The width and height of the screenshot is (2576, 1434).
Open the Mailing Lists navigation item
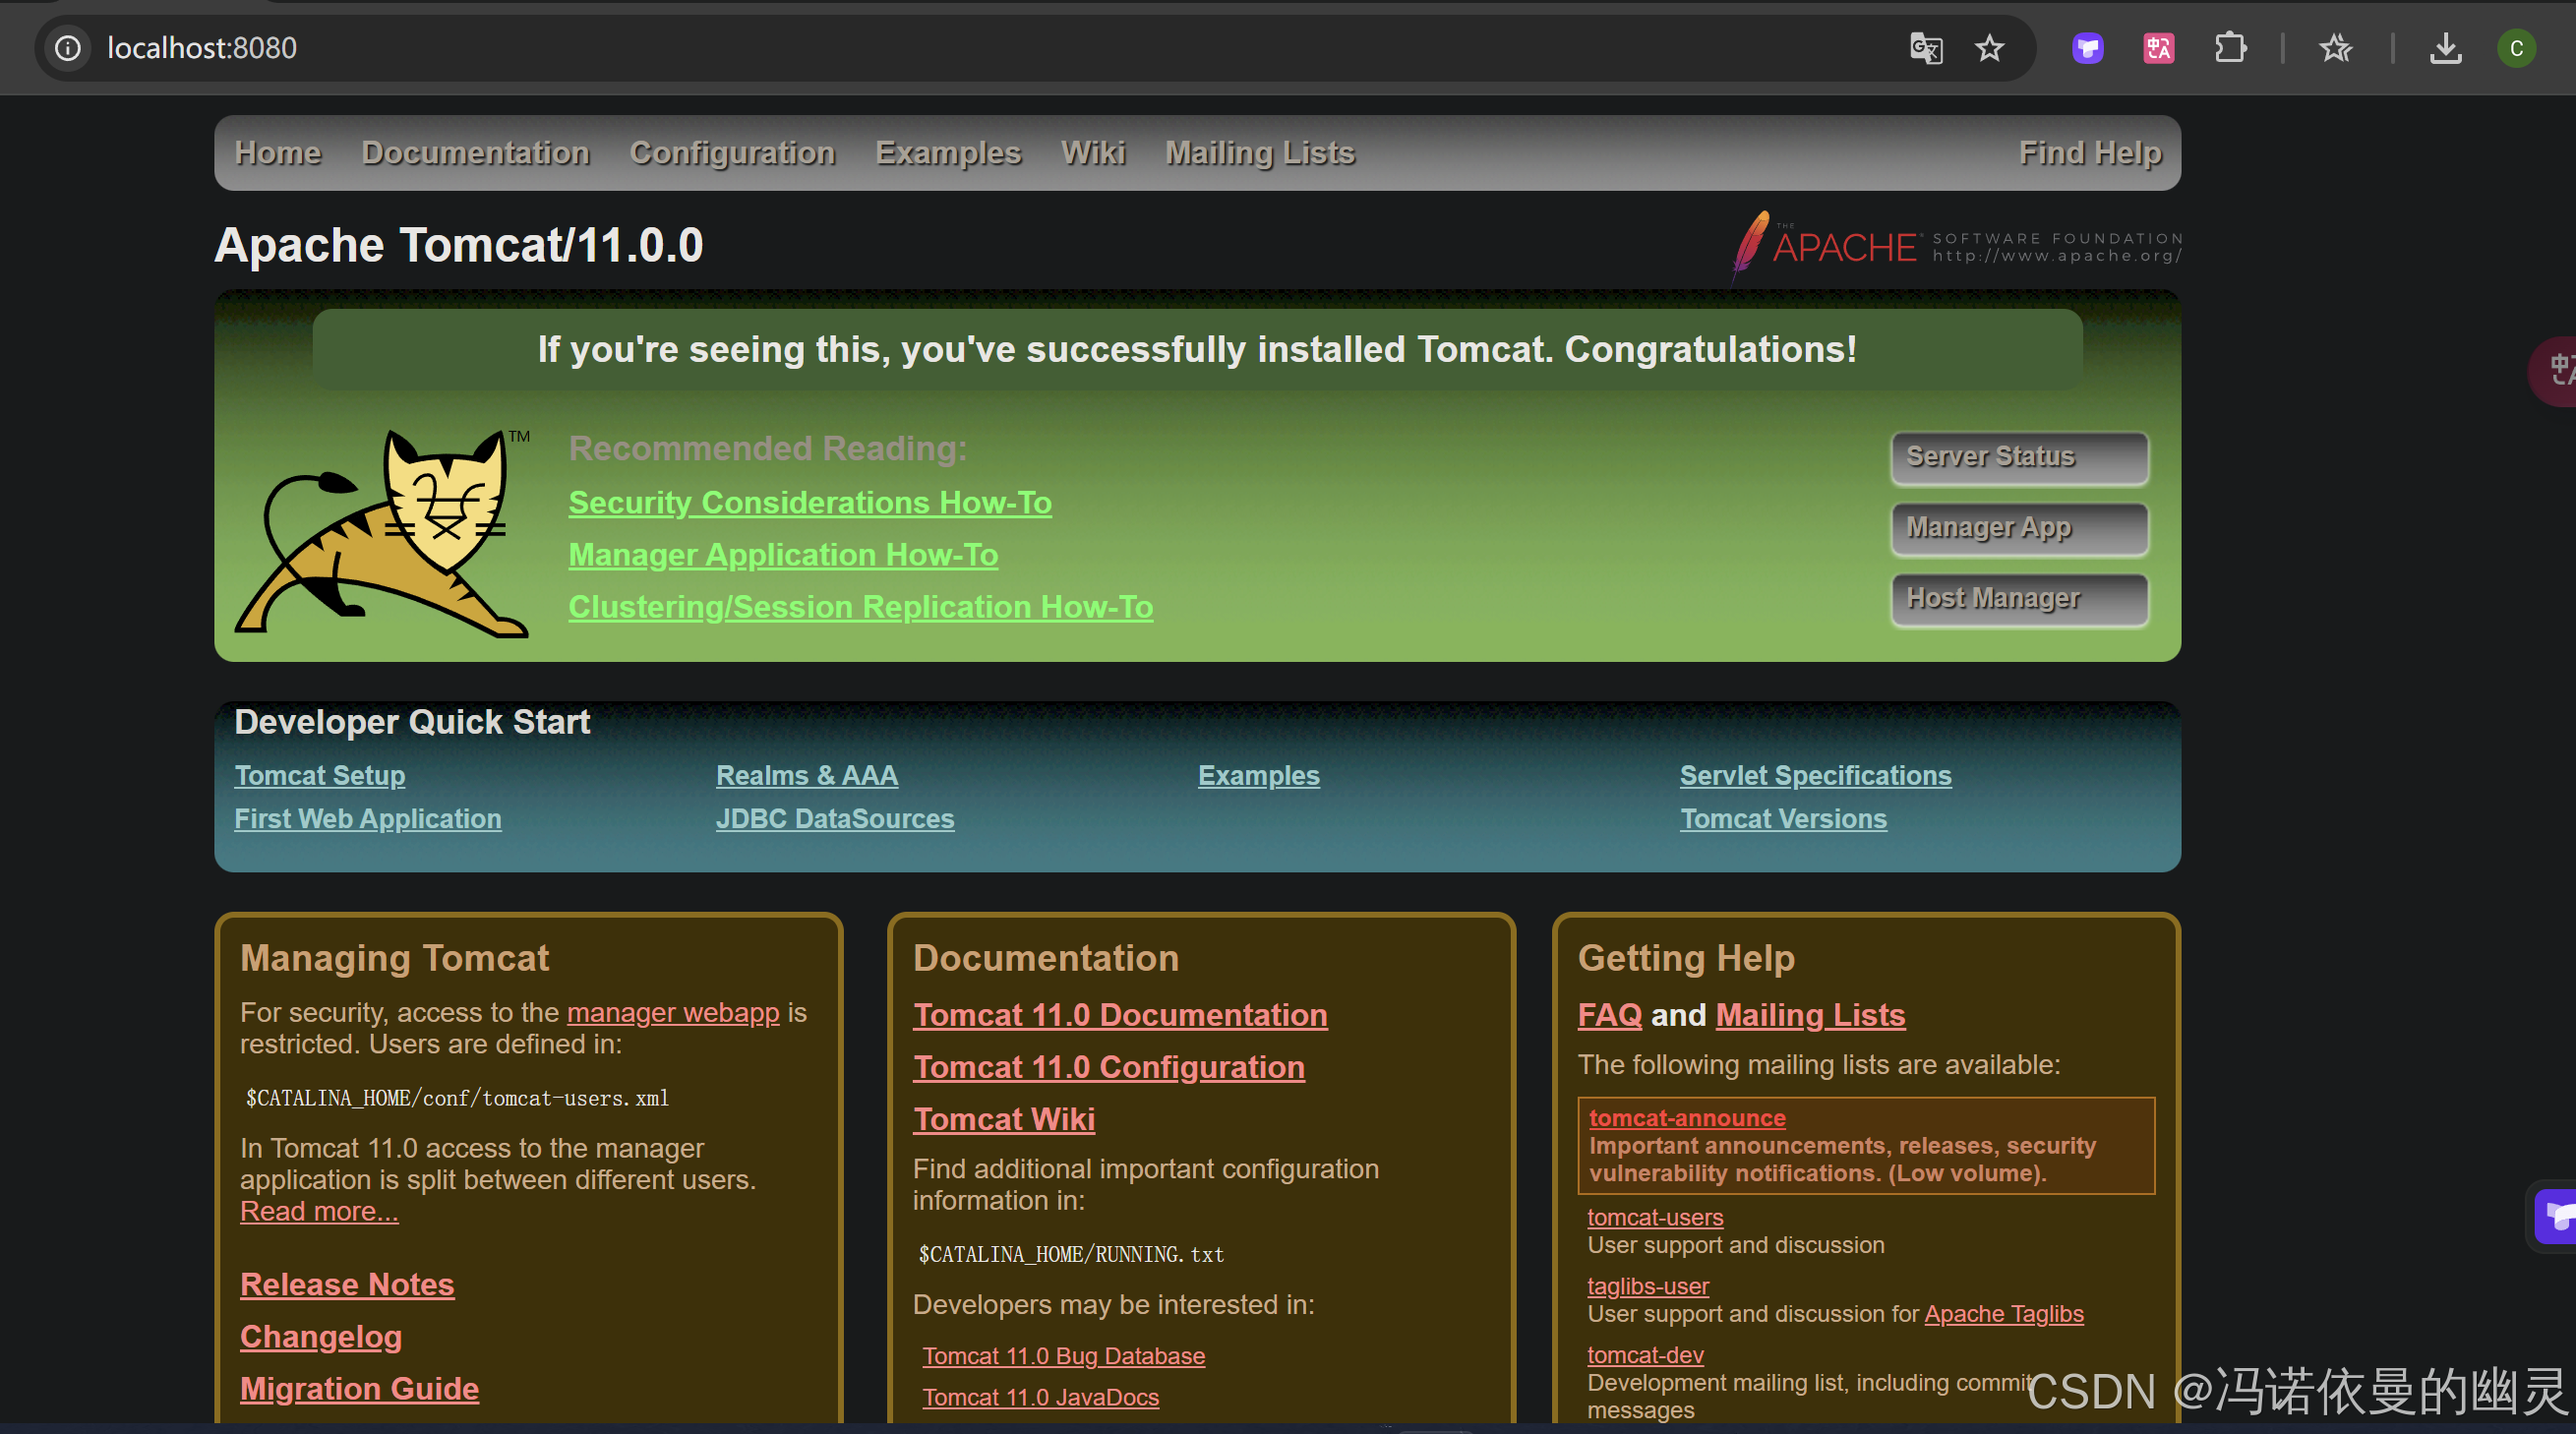click(1260, 152)
